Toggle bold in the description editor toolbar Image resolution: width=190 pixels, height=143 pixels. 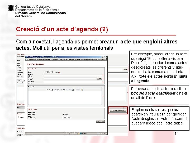click(x=47, y=90)
